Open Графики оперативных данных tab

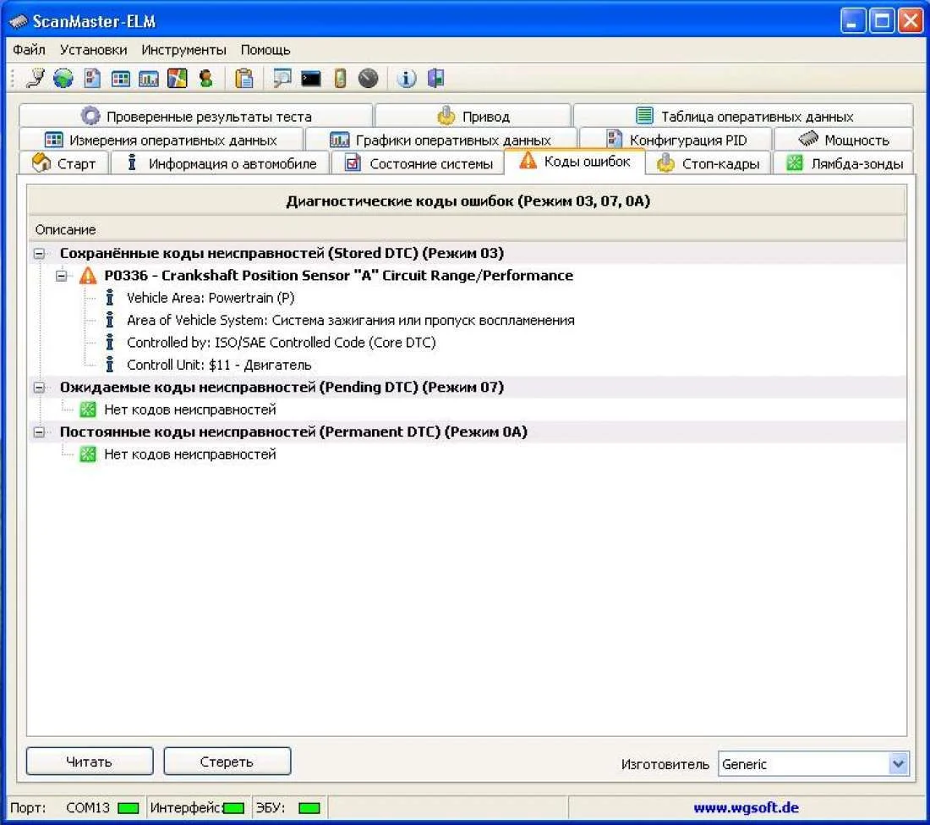[x=440, y=140]
